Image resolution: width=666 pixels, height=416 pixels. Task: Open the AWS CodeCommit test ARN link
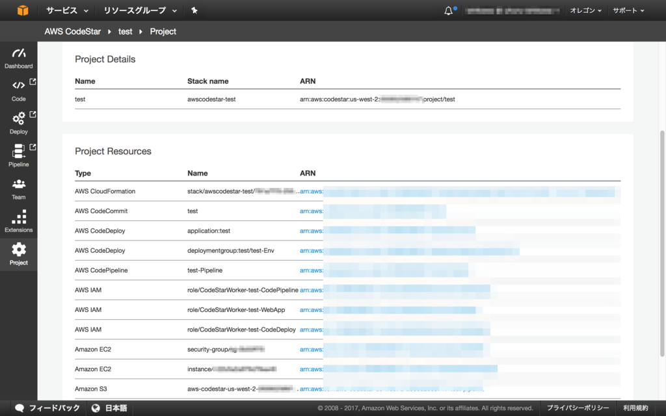(x=373, y=211)
